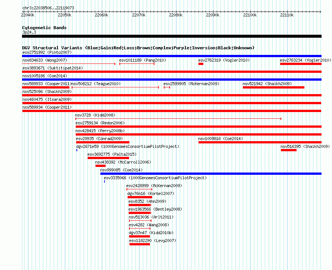Viewport: 332px width, 270px height.
Task: Select dgv37n47 (Kidd2010b) label
Action: [x=151, y=233]
